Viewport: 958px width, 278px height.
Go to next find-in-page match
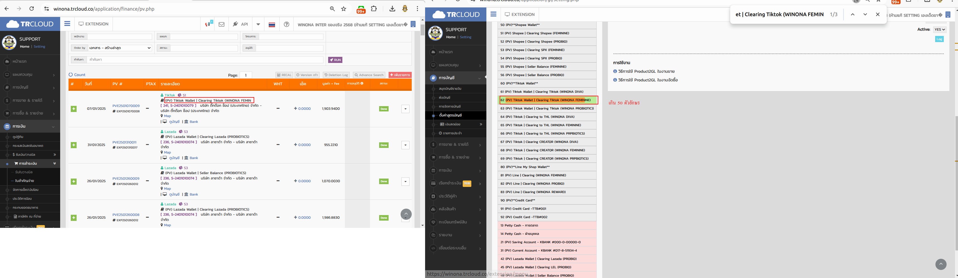point(865,14)
